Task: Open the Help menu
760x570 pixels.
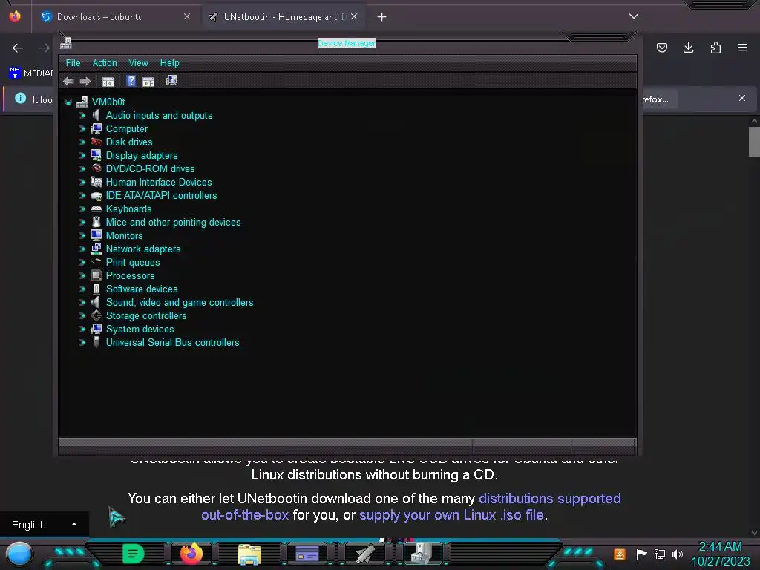Action: click(170, 63)
